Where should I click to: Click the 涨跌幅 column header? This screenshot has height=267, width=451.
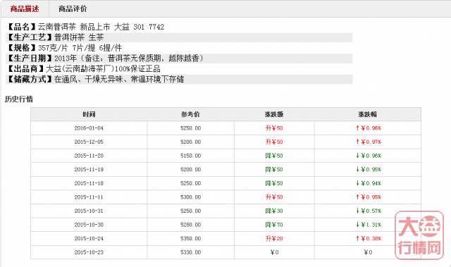pyautogui.click(x=368, y=114)
